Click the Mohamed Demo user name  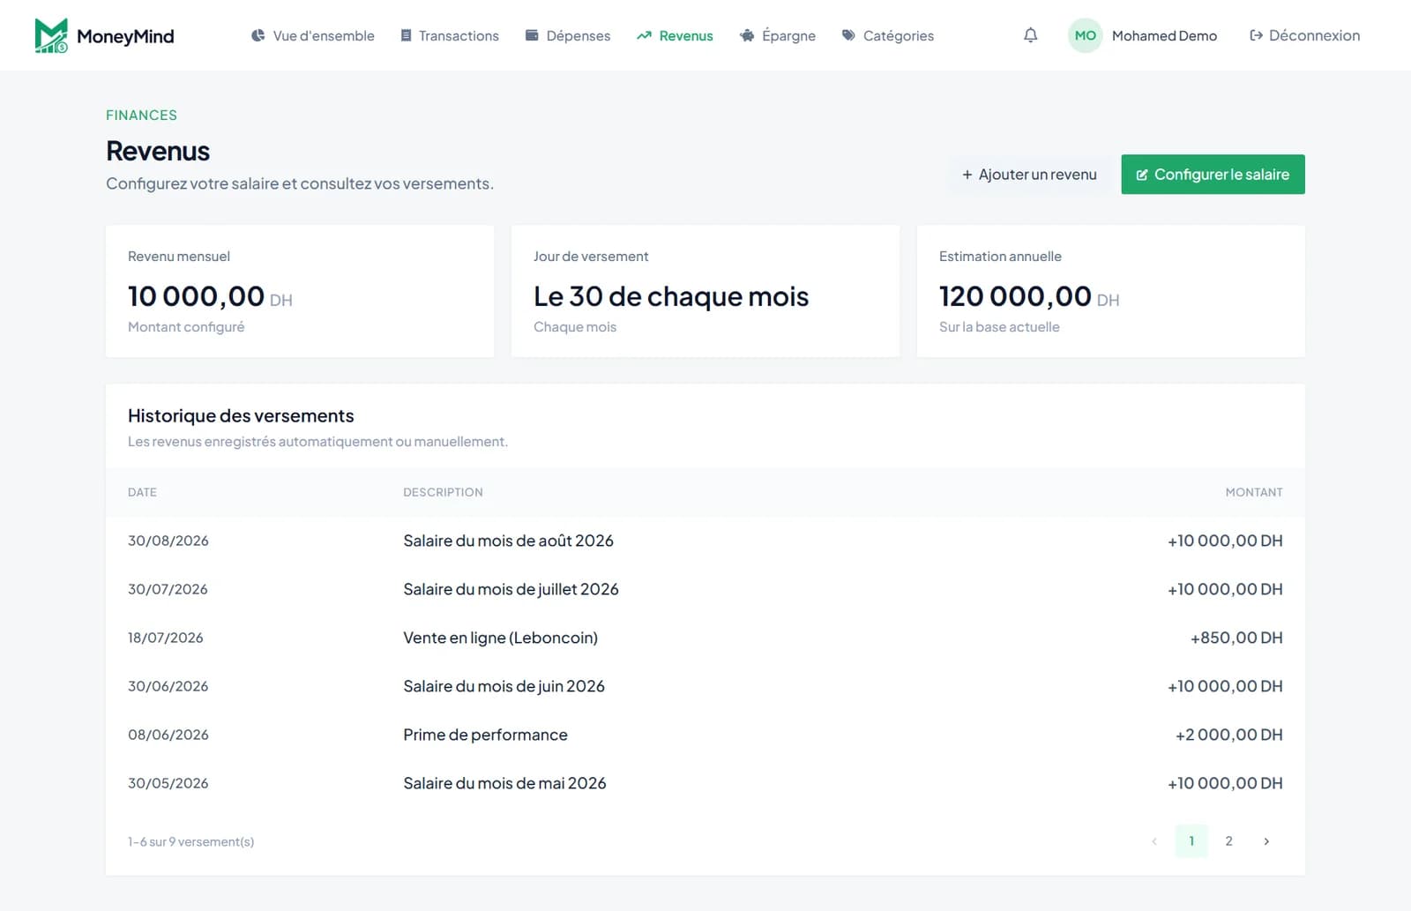(x=1164, y=35)
